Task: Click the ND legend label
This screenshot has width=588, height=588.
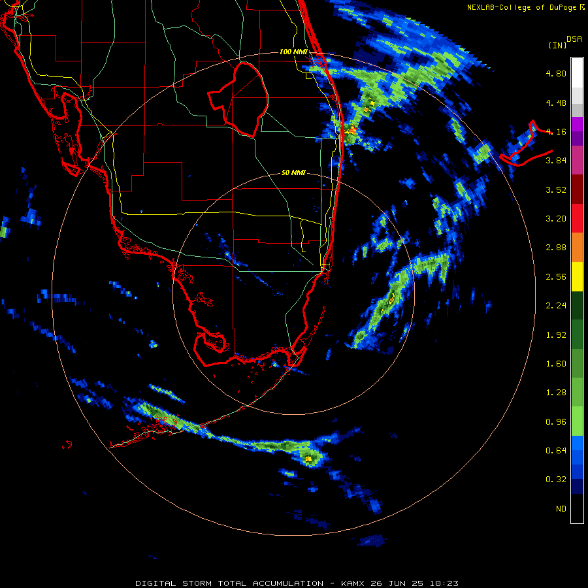Action: [561, 509]
